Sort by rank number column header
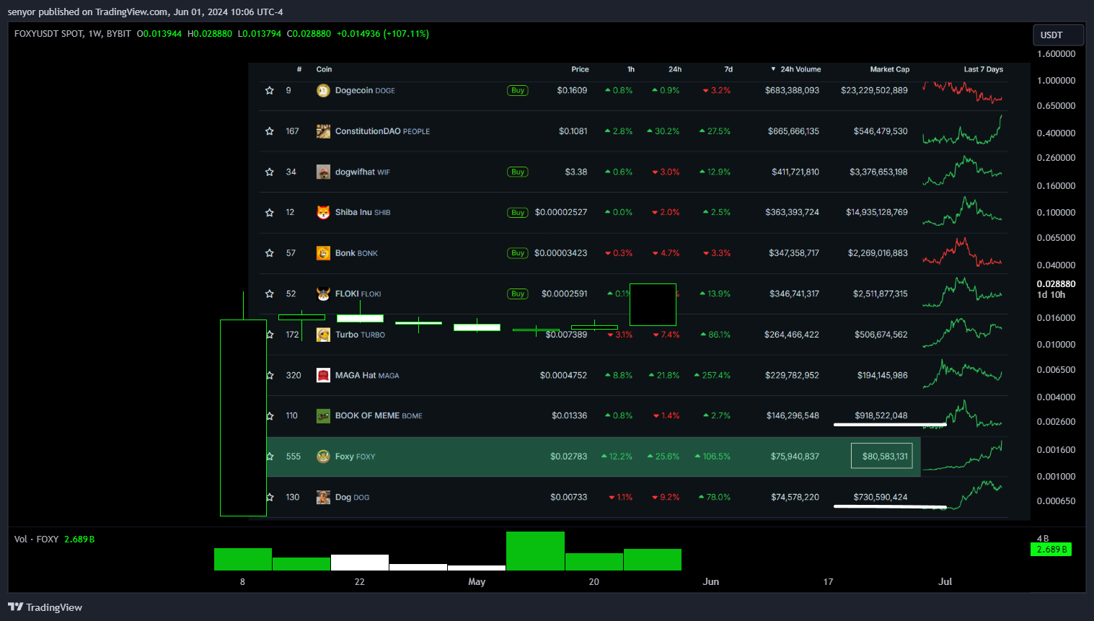 299,69
